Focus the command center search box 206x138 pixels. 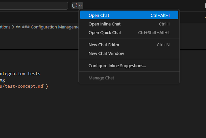tap(34, 6)
